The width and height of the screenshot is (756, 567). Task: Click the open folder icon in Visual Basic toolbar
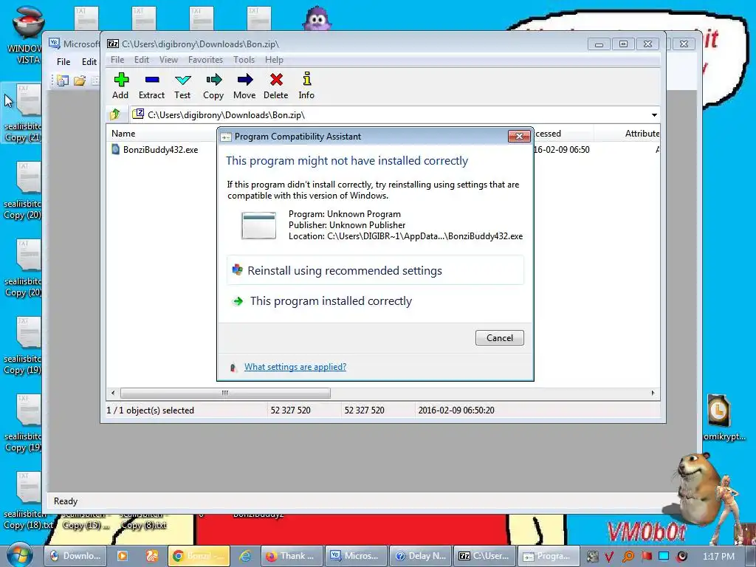pos(80,80)
